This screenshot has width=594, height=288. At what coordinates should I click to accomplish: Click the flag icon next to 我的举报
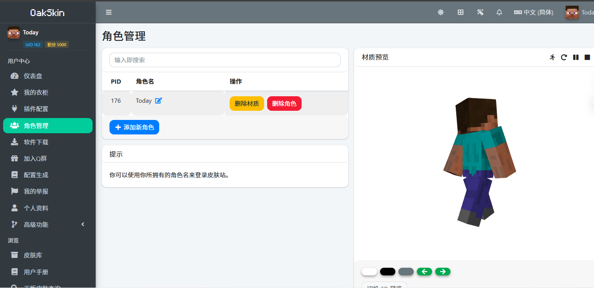point(15,191)
